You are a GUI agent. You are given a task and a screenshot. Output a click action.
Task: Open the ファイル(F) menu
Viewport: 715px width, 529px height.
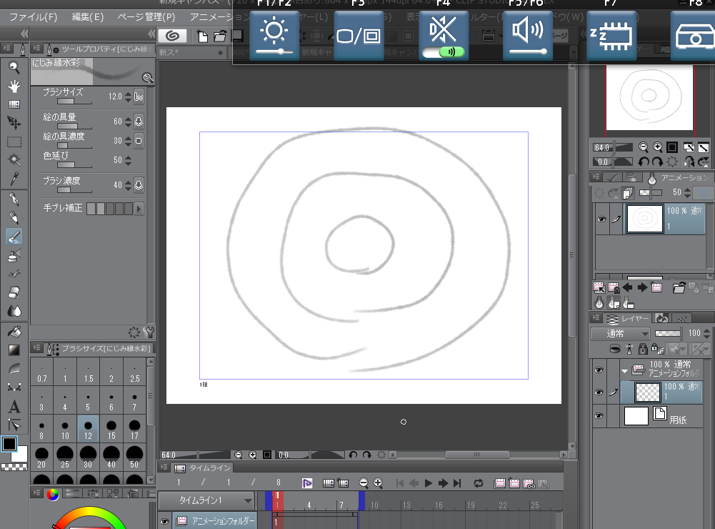point(34,16)
